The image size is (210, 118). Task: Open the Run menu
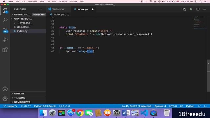pyautogui.click(x=54, y=1)
